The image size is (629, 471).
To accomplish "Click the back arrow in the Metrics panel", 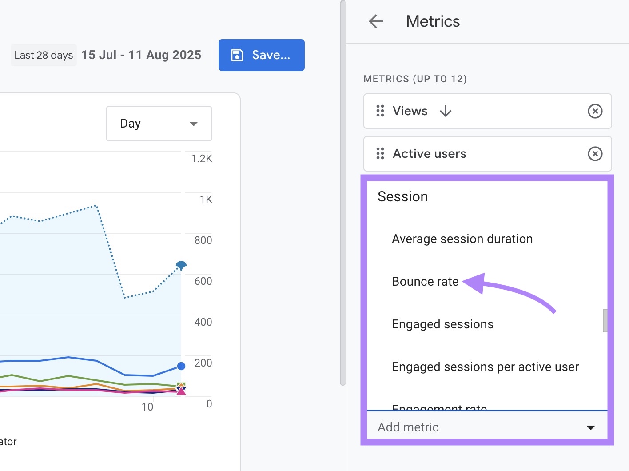I will 375,21.
